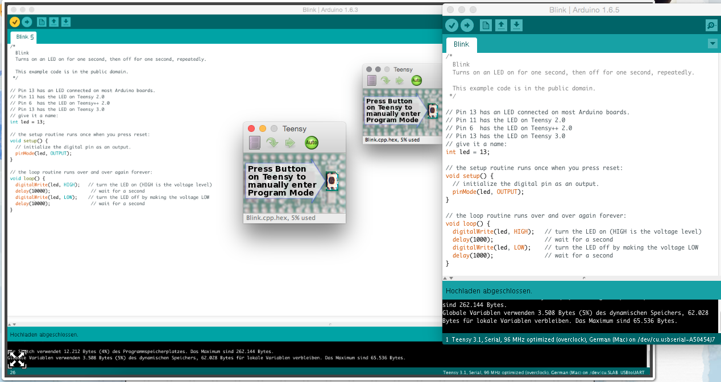
Task: Toggle Auto mode in rear Teensy window
Action: [x=417, y=81]
